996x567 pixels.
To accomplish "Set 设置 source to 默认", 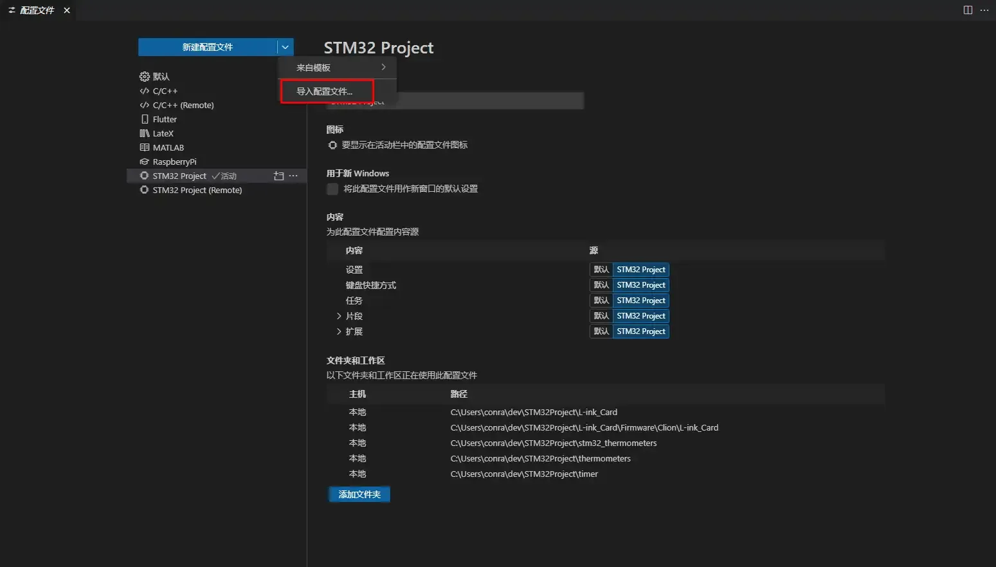I will point(601,270).
